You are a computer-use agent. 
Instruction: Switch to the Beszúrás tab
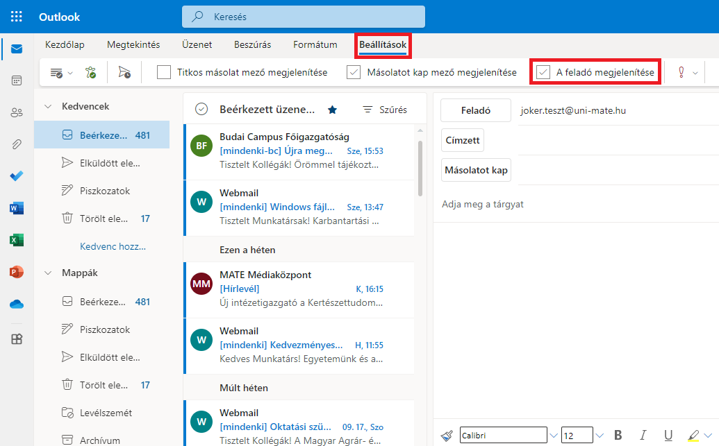[252, 44]
